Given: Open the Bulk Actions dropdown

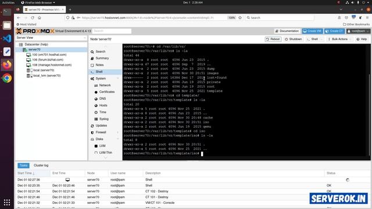Looking at the screenshot, I should pyautogui.click(x=339, y=39).
